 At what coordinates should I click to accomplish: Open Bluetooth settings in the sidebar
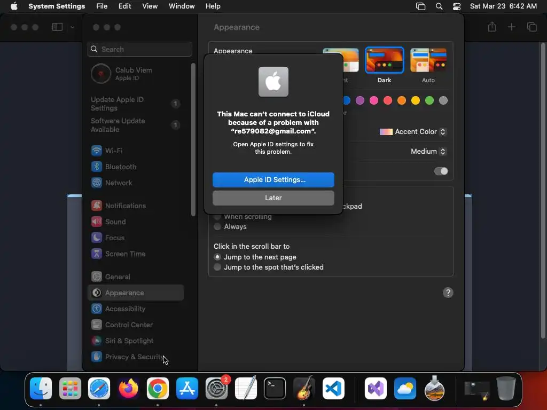[x=136, y=167]
